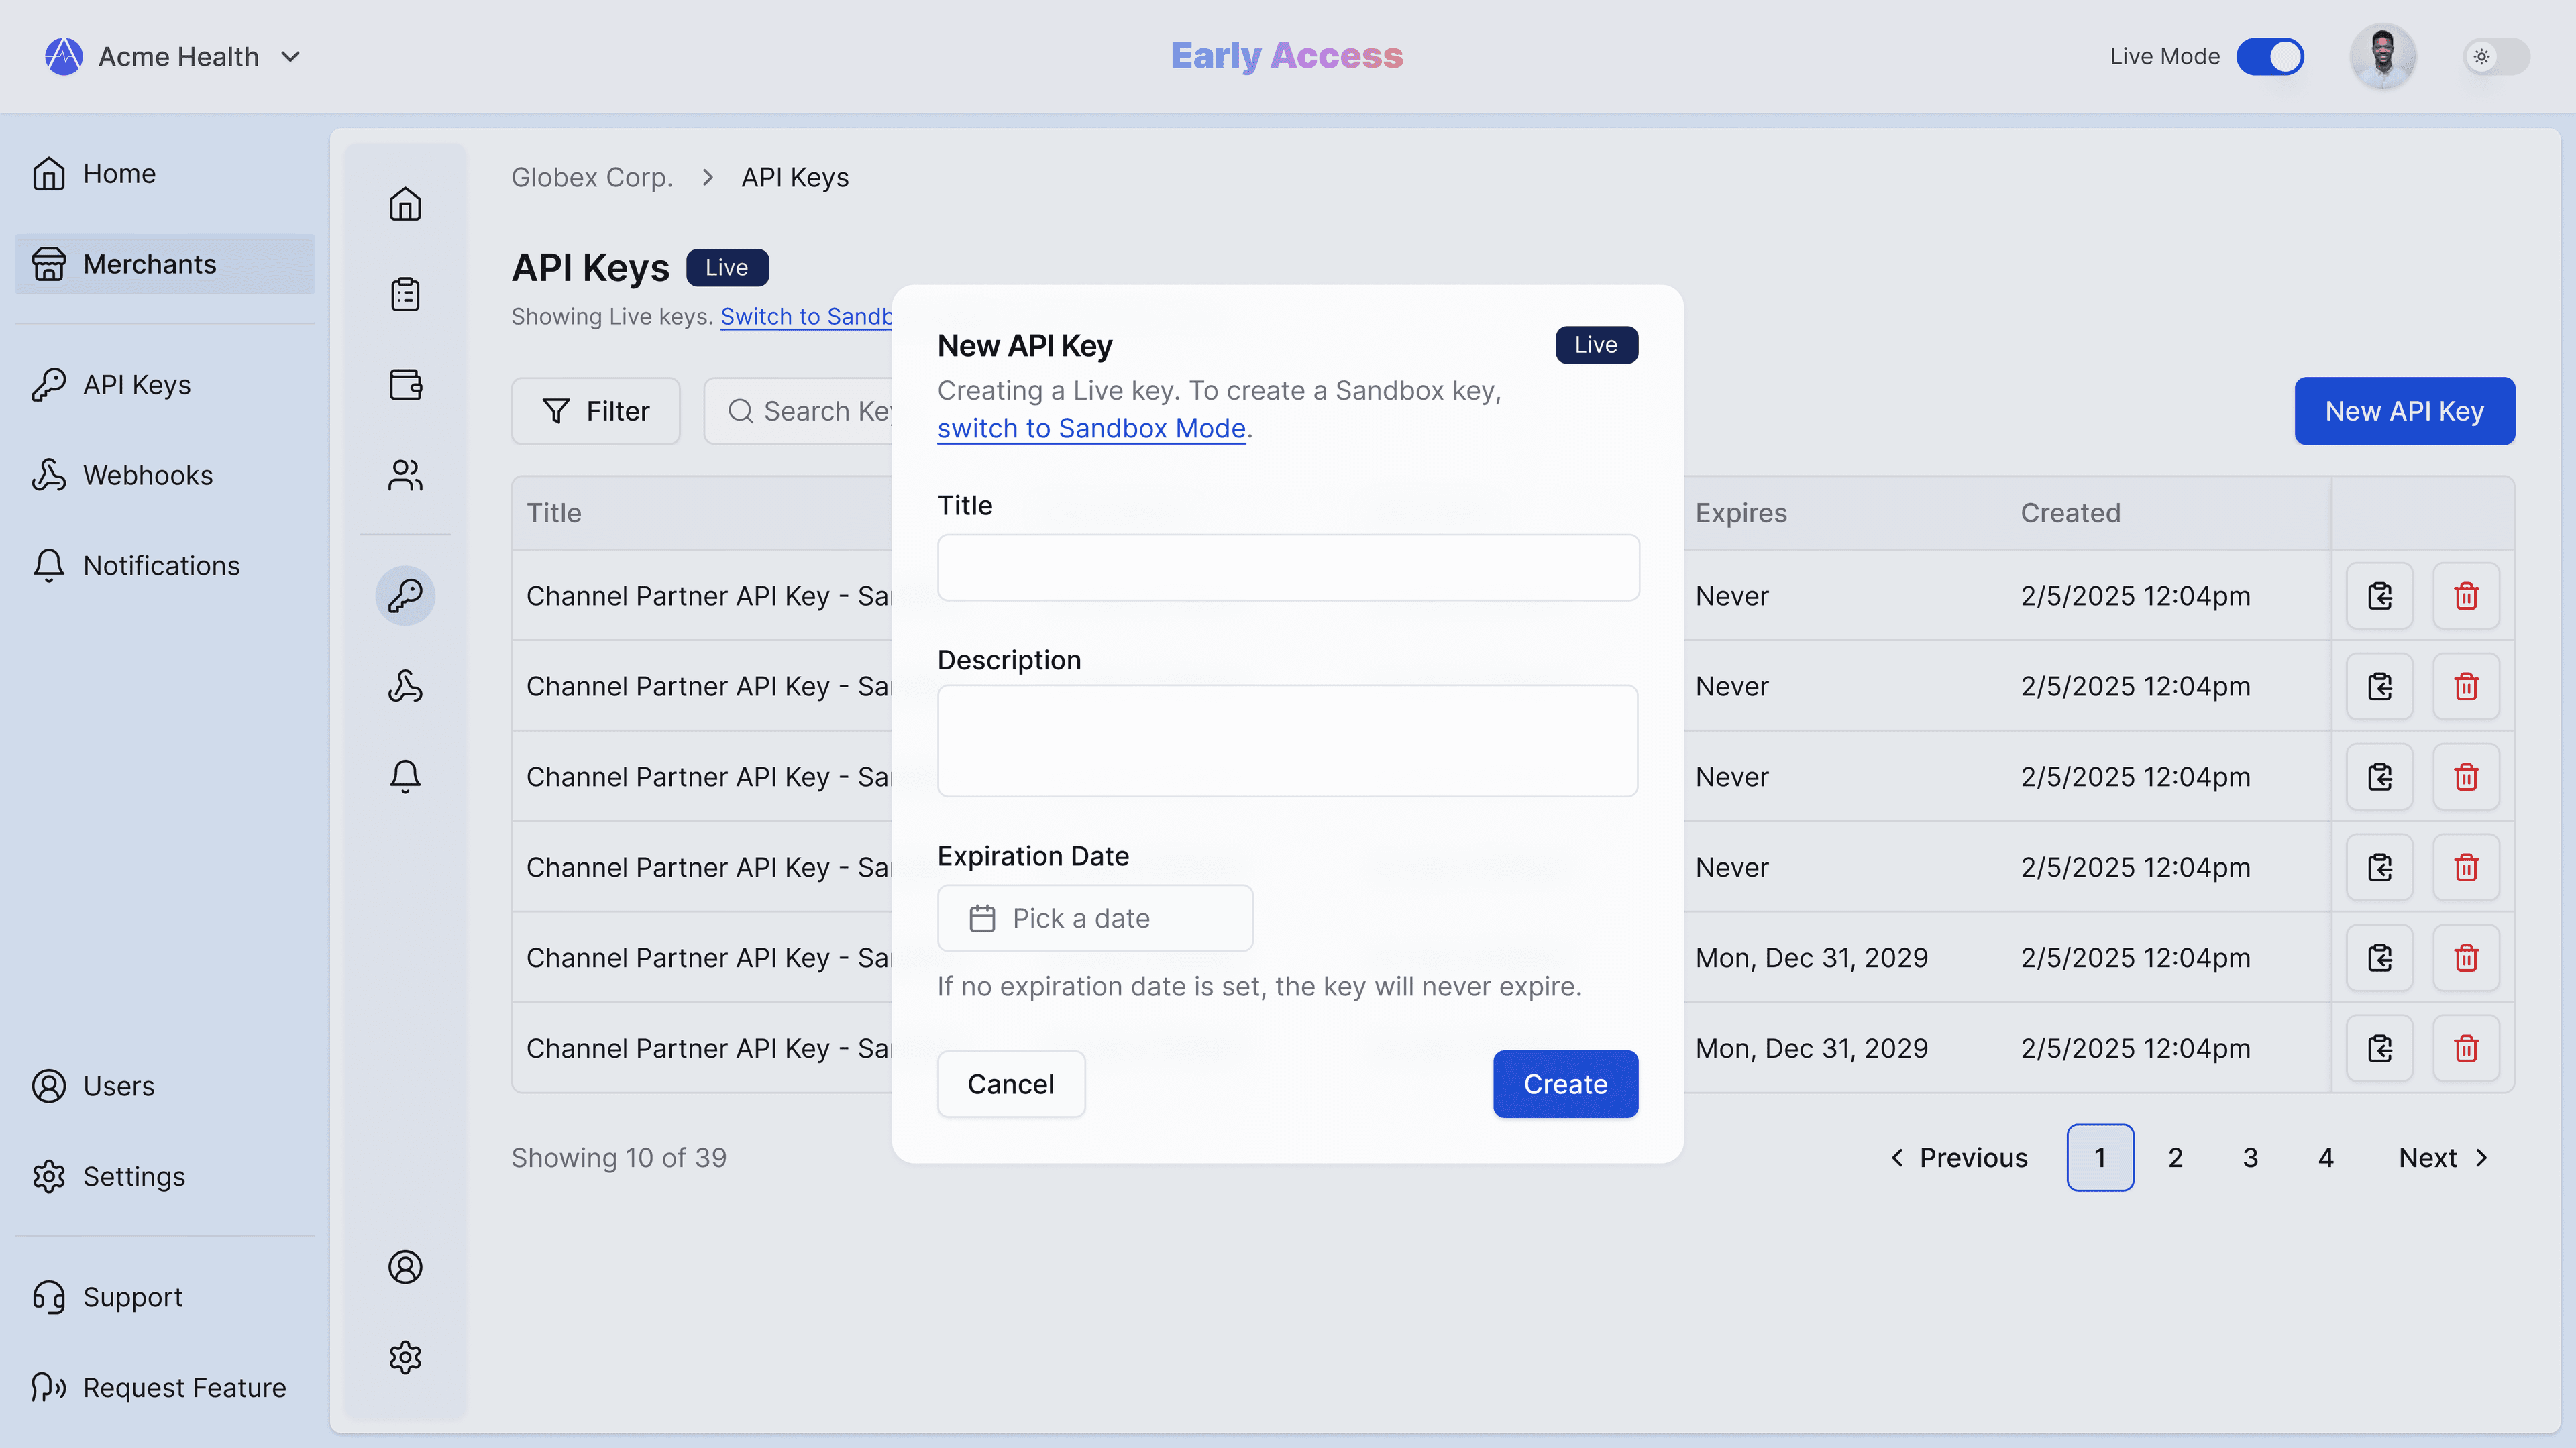Open Webhooks in the left sidebar
Screen dimensions: 2576x1448
165,475
